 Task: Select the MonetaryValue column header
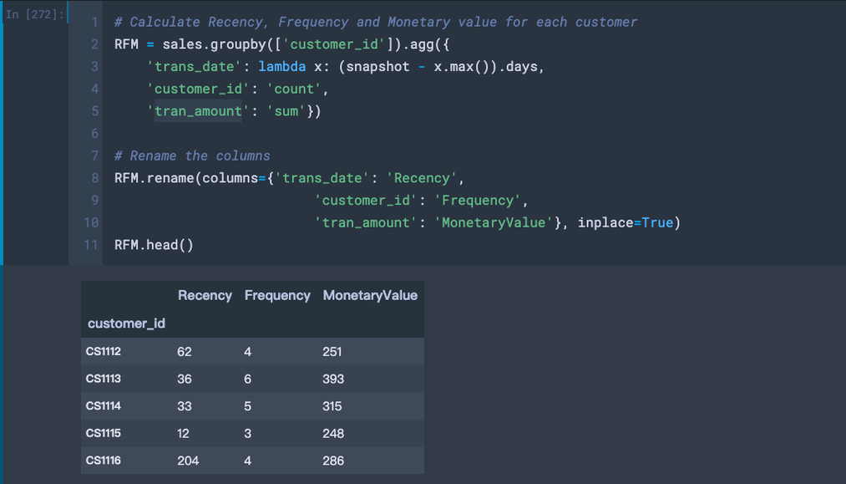click(370, 295)
